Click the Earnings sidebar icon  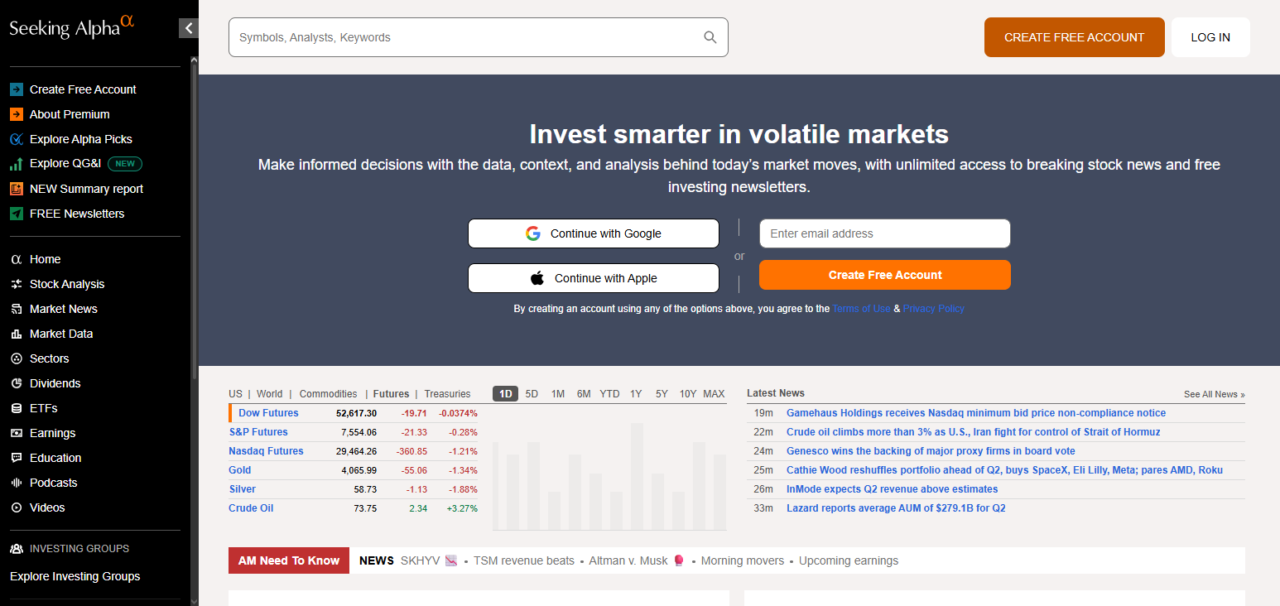(16, 433)
